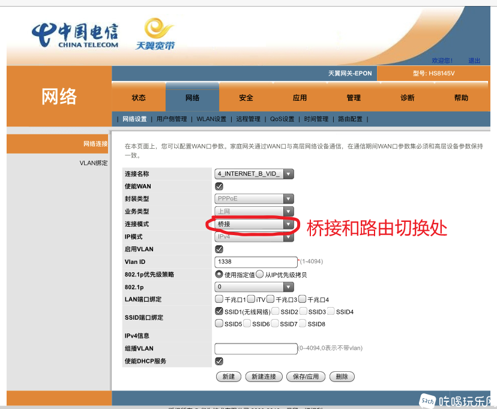The image size is (497, 409).
Task: Open the 帮助 tab
Action: coord(461,98)
